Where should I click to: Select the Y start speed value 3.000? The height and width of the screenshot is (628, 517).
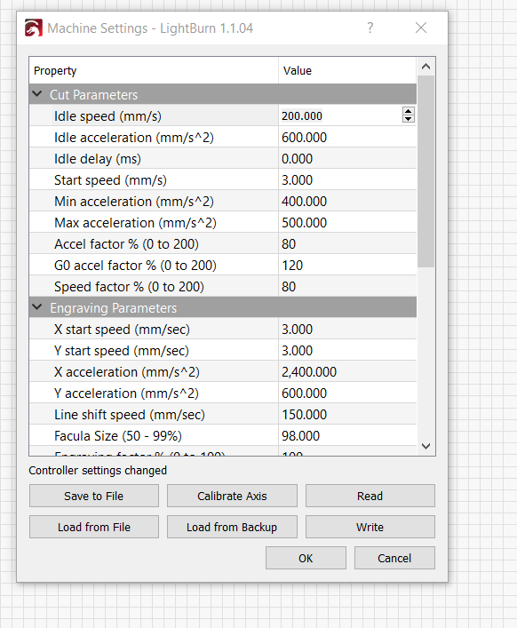click(297, 351)
